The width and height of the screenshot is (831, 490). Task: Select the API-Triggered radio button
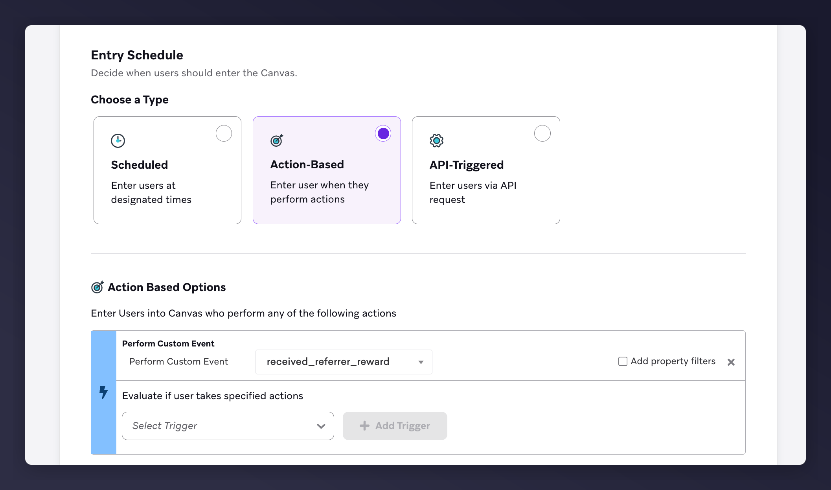(542, 133)
